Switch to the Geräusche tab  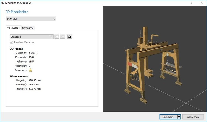pyautogui.click(x=28, y=28)
